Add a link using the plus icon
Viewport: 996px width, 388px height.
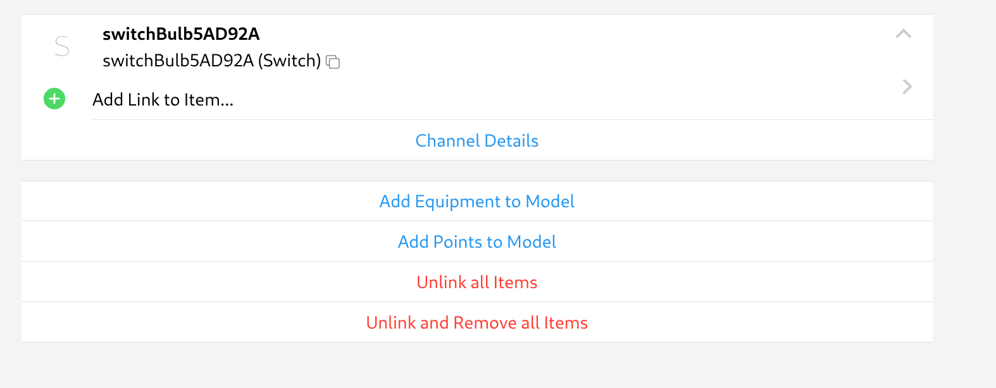[54, 99]
